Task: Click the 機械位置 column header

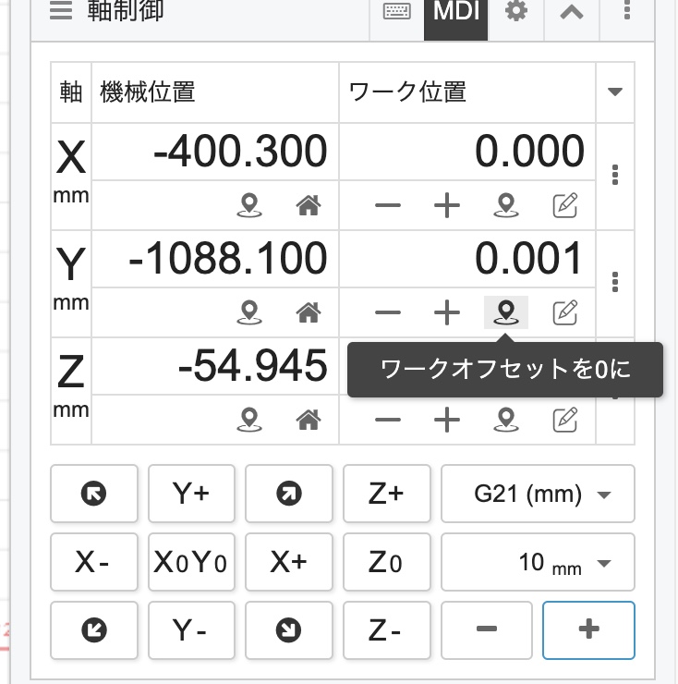Action: pos(148,92)
